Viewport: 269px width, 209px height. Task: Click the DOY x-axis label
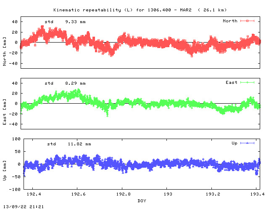[142, 201]
